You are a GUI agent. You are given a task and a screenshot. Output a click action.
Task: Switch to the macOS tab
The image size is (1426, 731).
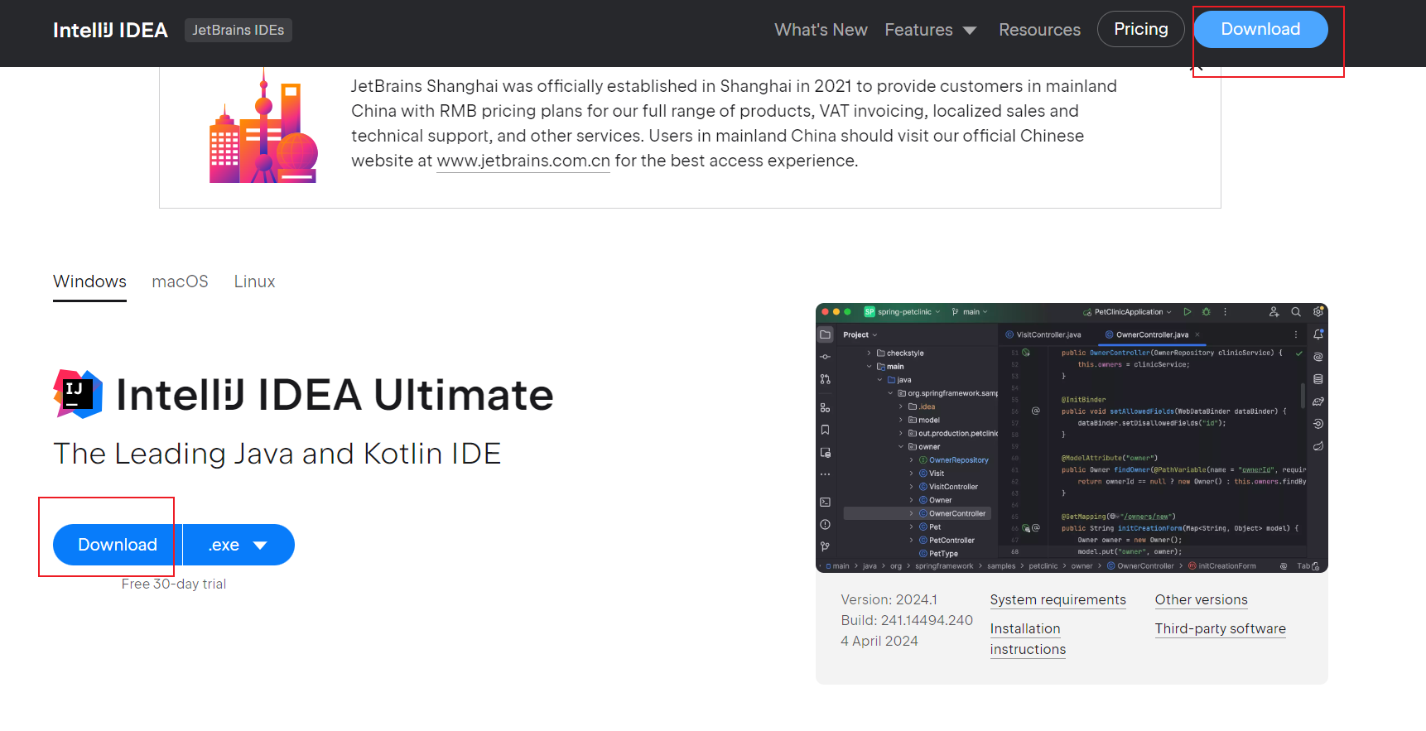click(180, 281)
